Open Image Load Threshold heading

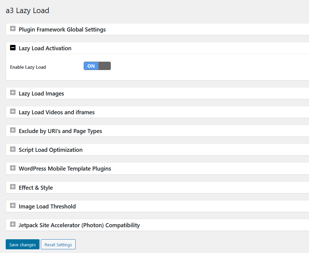point(47,206)
